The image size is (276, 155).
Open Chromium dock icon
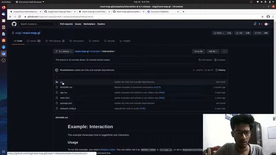click(x=3, y=54)
